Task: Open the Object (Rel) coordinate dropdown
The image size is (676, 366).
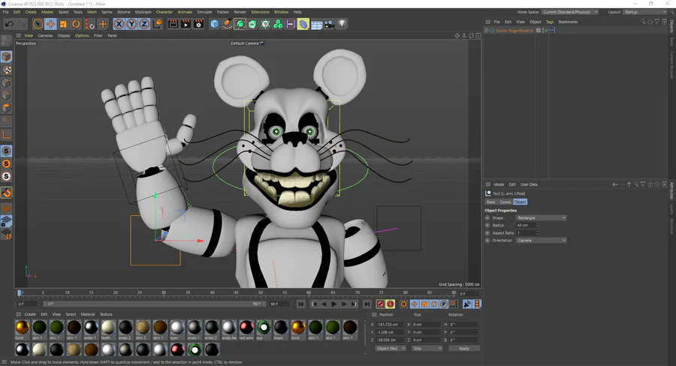Action: point(391,348)
